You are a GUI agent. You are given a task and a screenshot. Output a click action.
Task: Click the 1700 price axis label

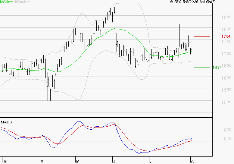tap(225, 54)
